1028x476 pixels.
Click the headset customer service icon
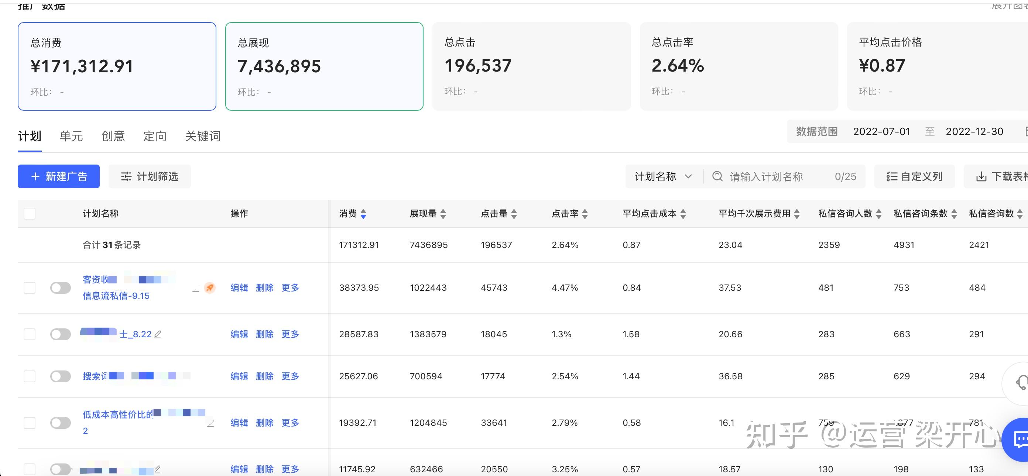coord(1021,383)
